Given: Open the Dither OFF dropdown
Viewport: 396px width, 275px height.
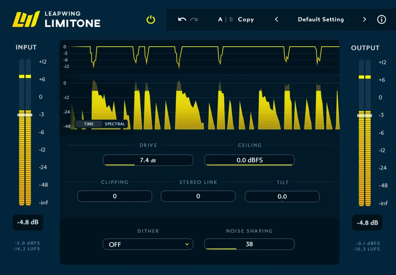Looking at the screenshot, I should [x=148, y=244].
